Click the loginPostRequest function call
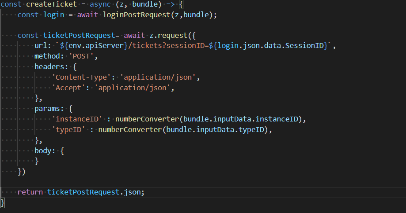 pyautogui.click(x=137, y=15)
